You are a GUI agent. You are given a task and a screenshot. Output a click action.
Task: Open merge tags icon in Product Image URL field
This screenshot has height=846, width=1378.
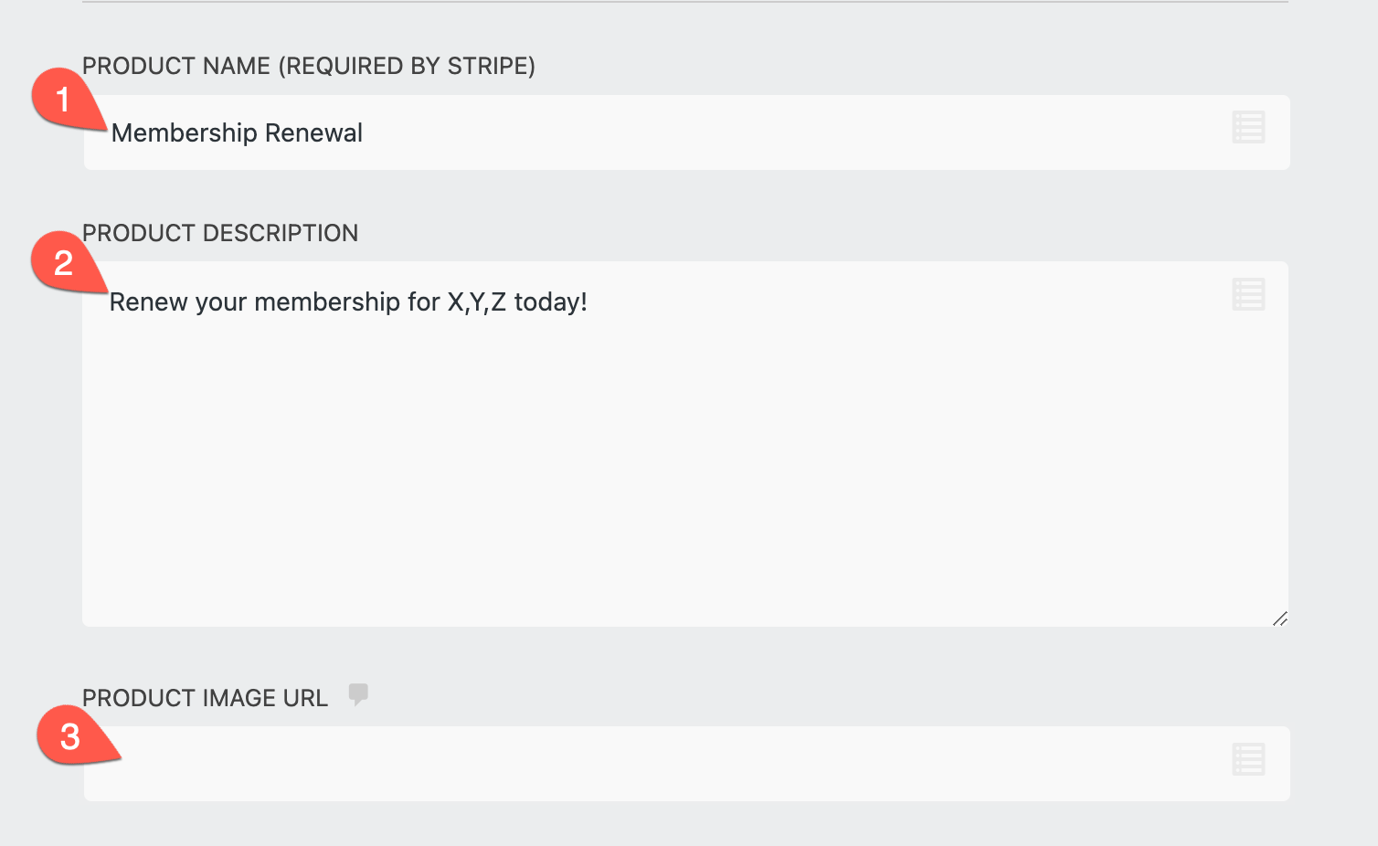point(1248,759)
